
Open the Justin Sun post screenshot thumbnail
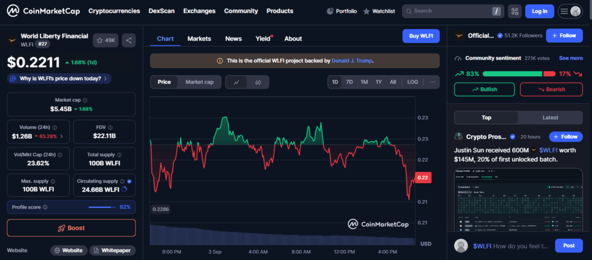point(517,200)
